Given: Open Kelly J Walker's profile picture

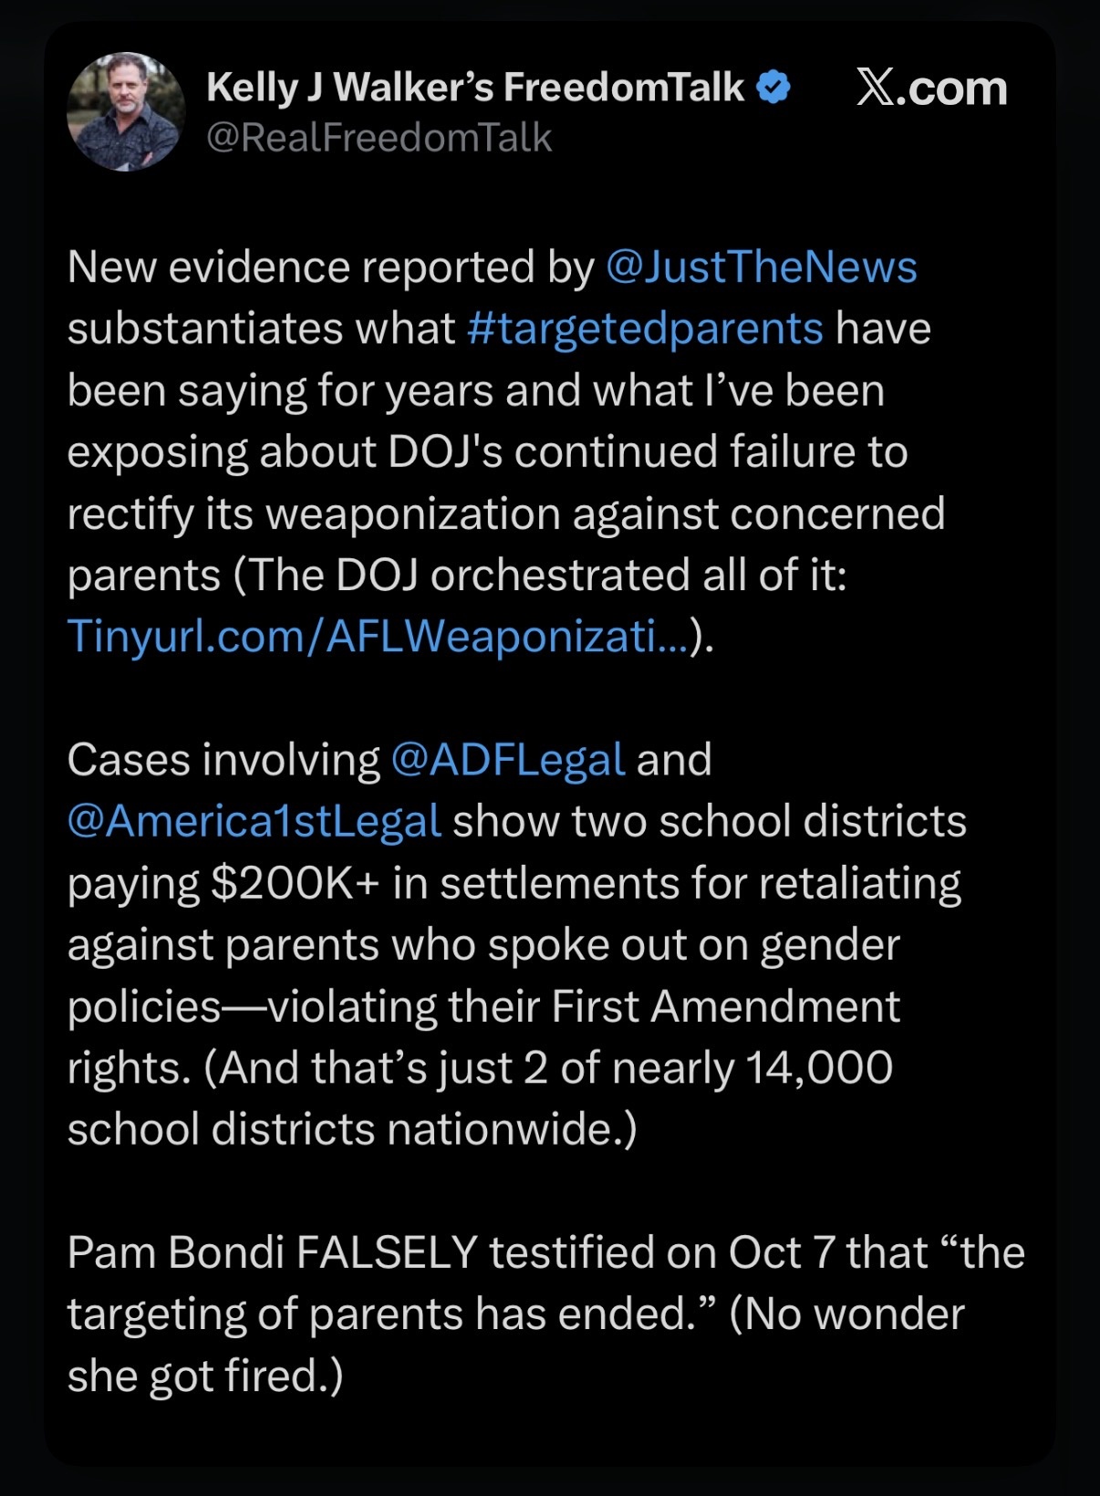Looking at the screenshot, I should click(x=126, y=111).
